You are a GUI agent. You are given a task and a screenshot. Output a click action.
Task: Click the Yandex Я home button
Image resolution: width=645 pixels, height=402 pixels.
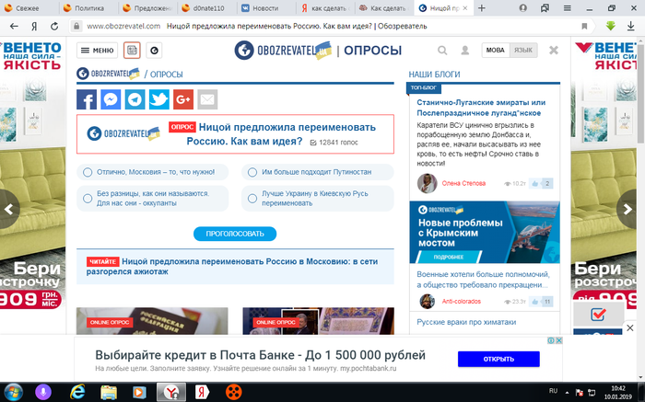(x=35, y=27)
